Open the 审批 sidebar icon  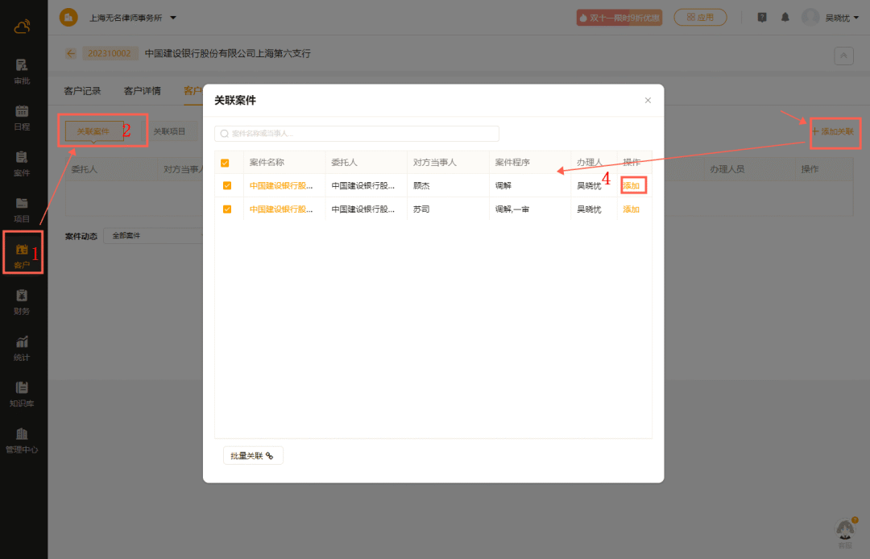pyautogui.click(x=22, y=70)
